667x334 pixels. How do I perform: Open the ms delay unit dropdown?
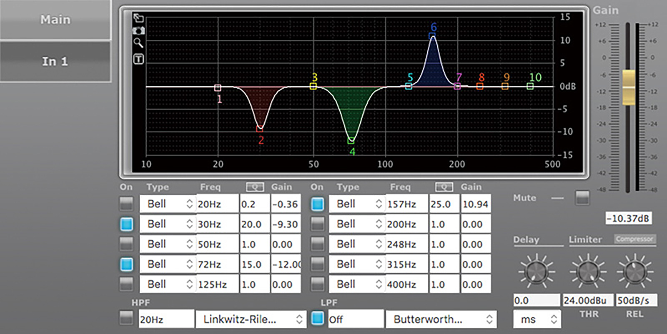pos(537,319)
